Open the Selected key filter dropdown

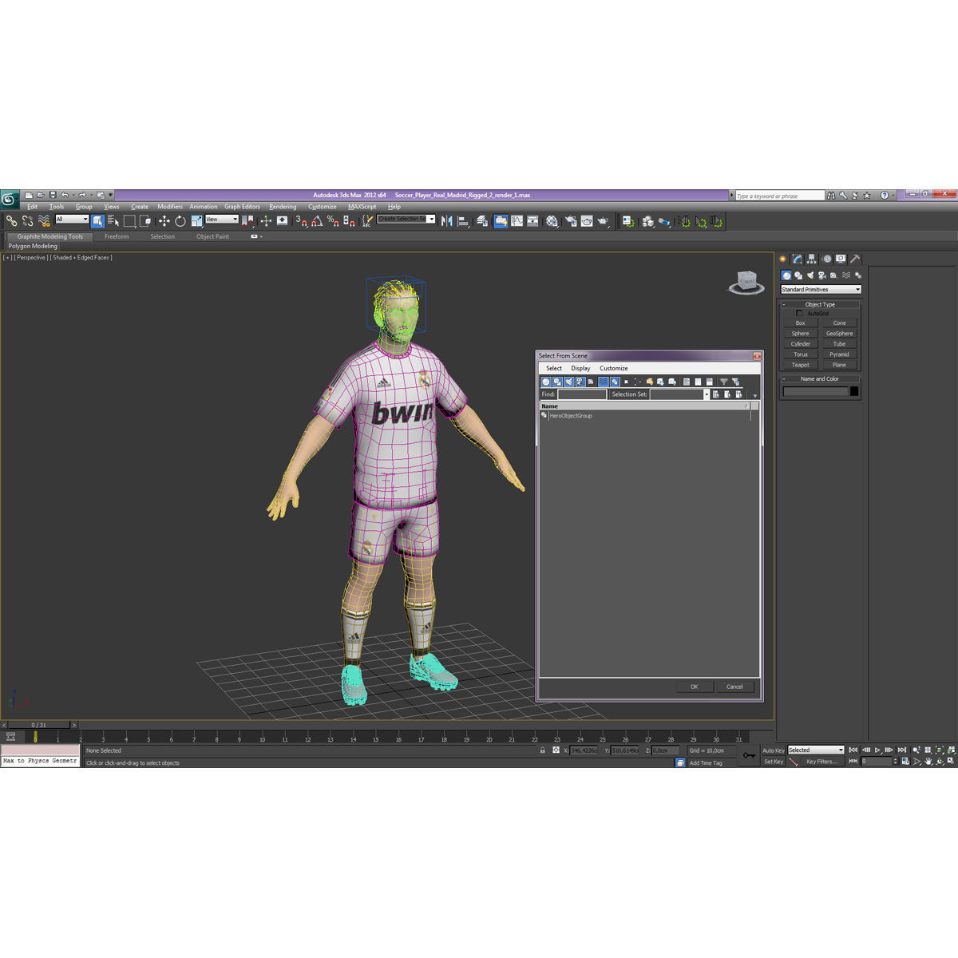pos(816,750)
